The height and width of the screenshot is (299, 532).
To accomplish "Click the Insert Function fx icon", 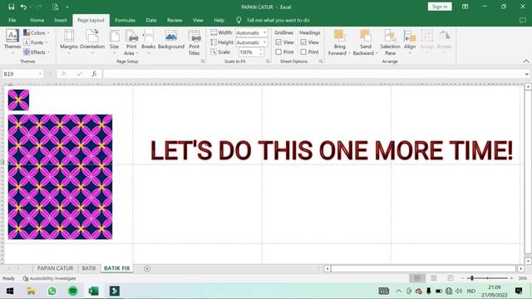I will 94,74.
